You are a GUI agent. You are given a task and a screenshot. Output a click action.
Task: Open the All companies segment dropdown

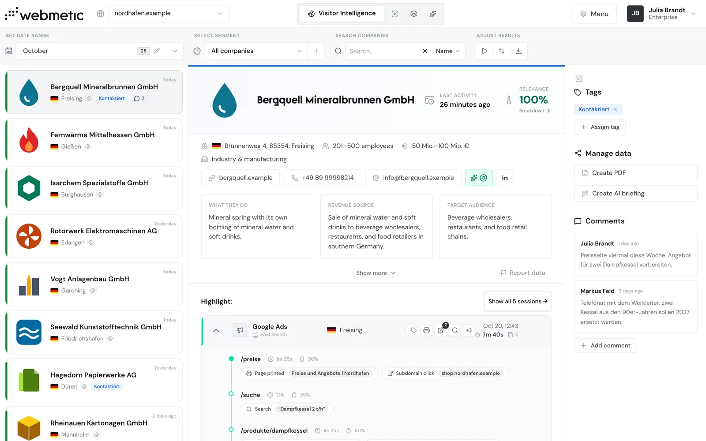click(x=256, y=51)
